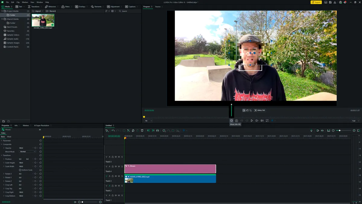362x204 pixels.
Task: Open the Blend Mode dropdown
Action: (x=27, y=152)
